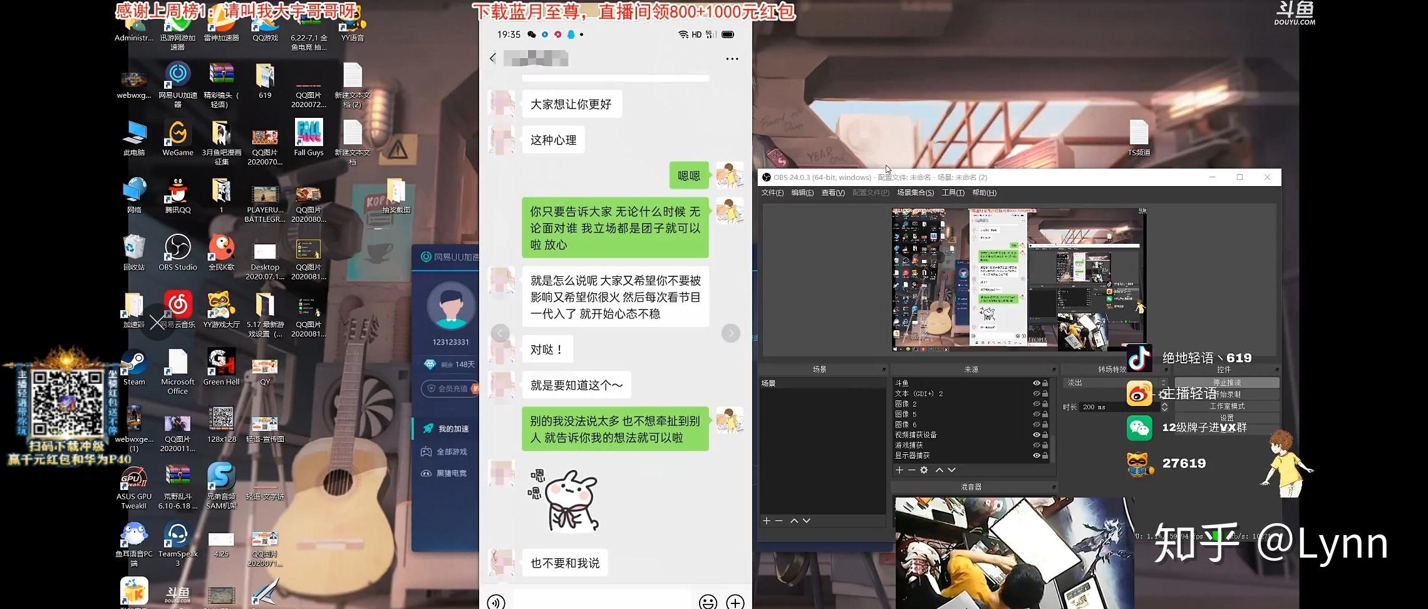Open the emoji picker in chat
The height and width of the screenshot is (609, 1428).
[x=708, y=602]
